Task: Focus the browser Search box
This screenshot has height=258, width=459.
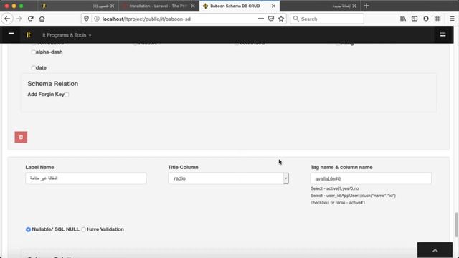Action: click(x=327, y=19)
